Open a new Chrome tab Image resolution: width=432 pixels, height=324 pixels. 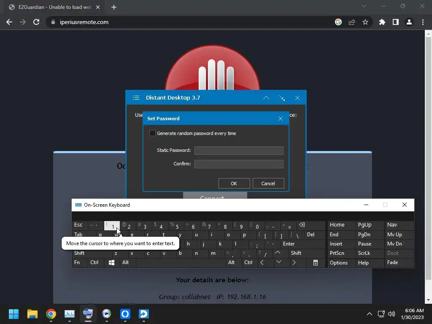point(114,7)
